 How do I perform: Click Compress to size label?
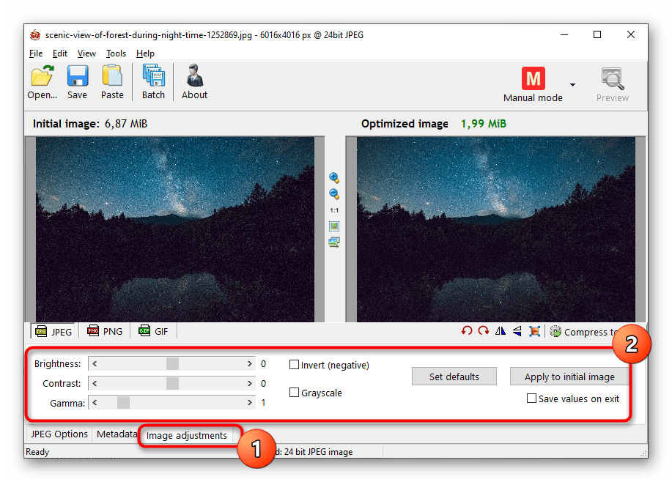(591, 332)
